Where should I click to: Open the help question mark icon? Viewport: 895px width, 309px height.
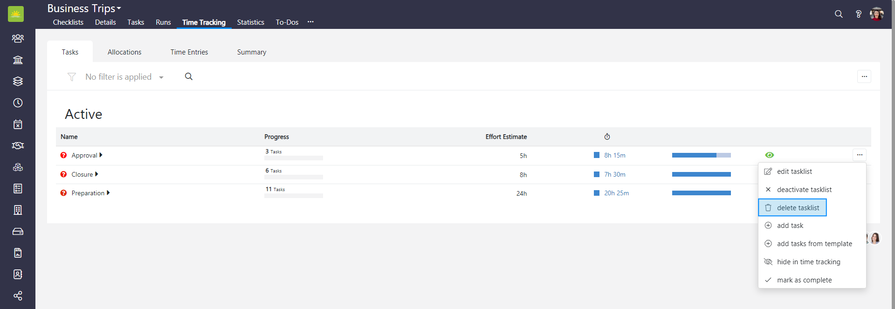tap(858, 14)
